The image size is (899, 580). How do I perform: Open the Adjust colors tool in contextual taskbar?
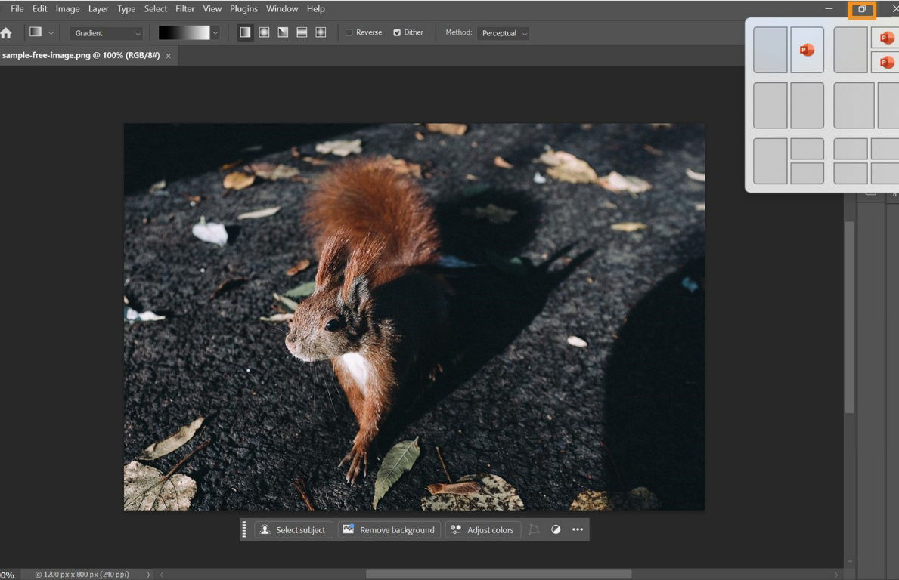[x=482, y=529]
